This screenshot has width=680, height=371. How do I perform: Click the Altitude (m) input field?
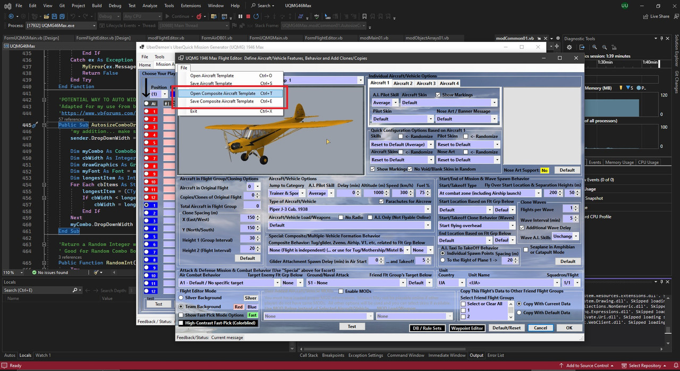[x=375, y=193]
